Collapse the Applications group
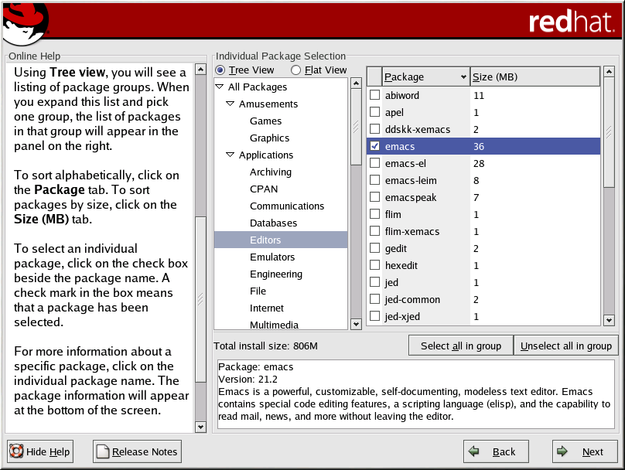Screen dimensions: 625x470 [231, 155]
